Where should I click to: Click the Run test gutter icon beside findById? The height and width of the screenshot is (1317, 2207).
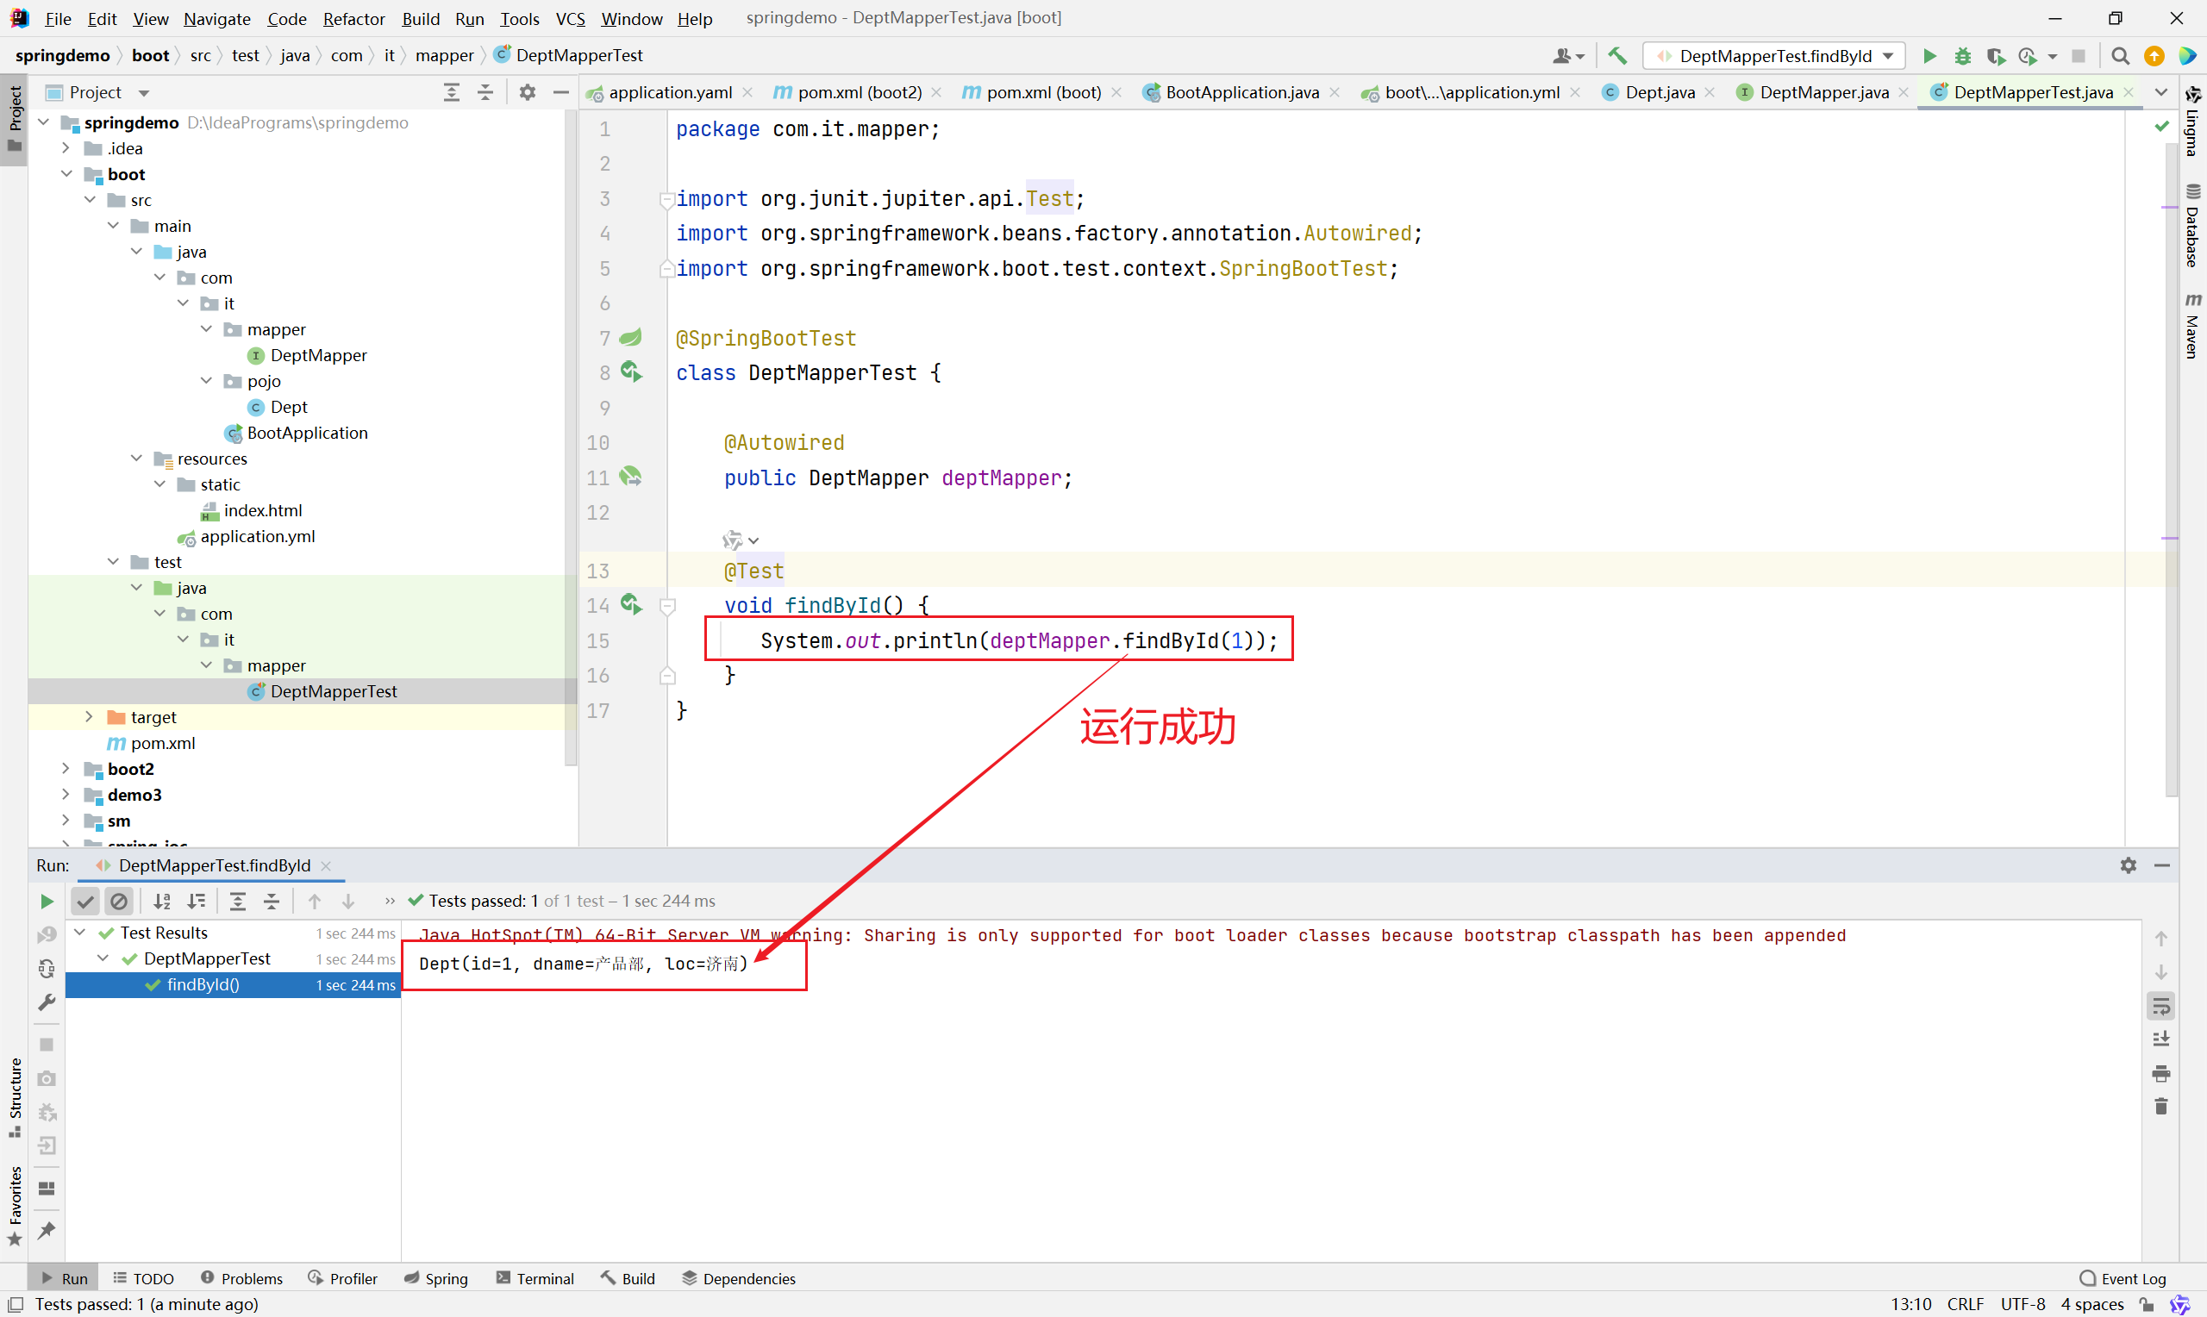click(x=631, y=605)
